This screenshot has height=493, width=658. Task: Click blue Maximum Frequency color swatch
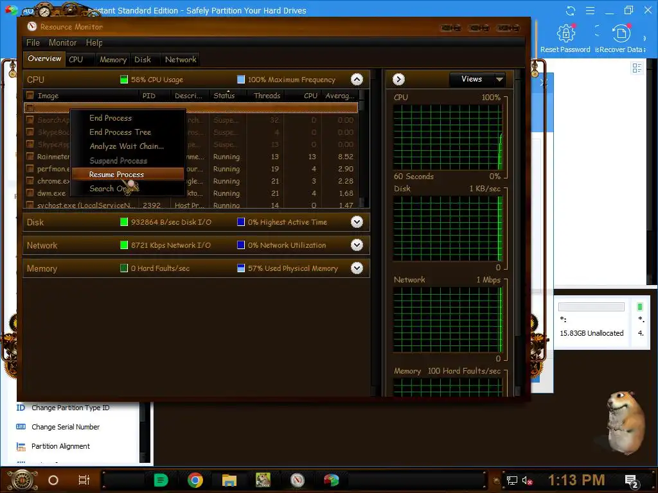tap(241, 79)
